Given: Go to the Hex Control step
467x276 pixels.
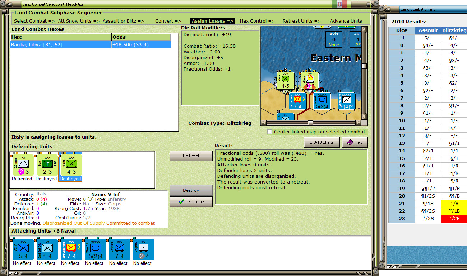Looking at the screenshot, I should click(257, 21).
